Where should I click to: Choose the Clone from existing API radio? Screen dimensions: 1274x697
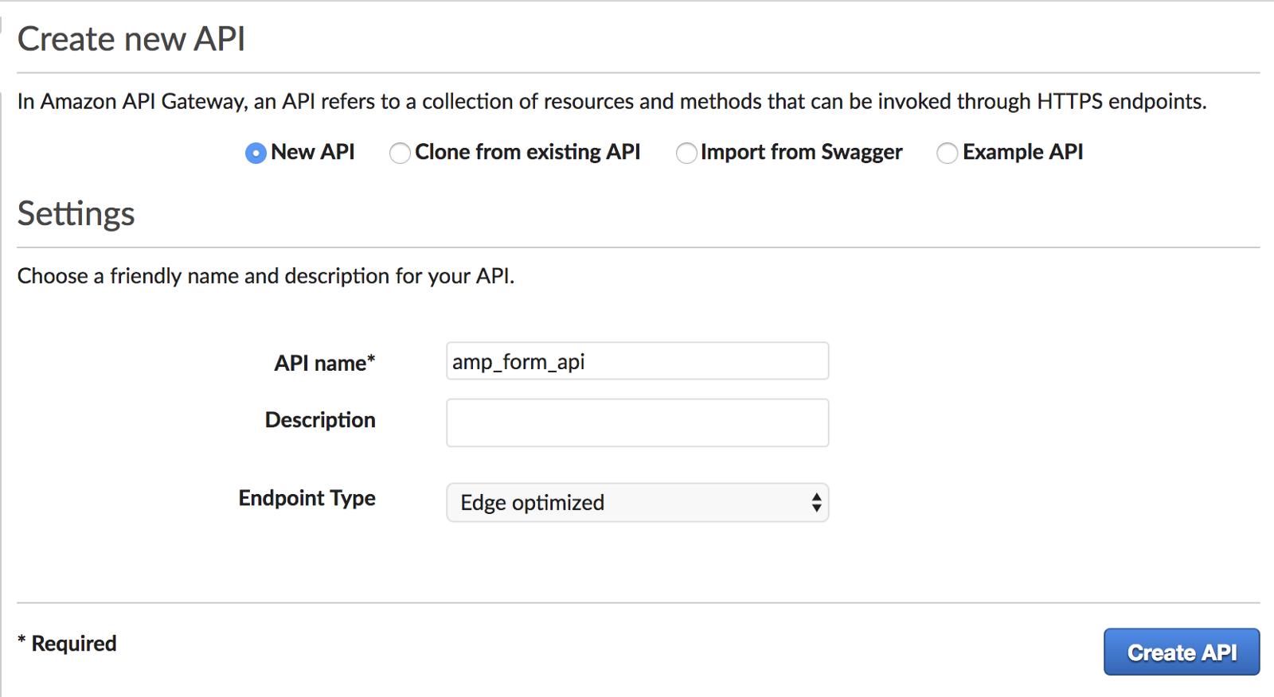(400, 153)
